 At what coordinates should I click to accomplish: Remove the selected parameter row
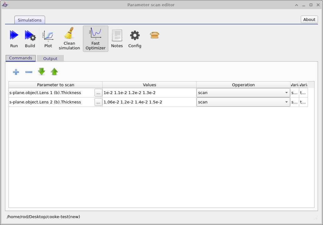point(28,72)
